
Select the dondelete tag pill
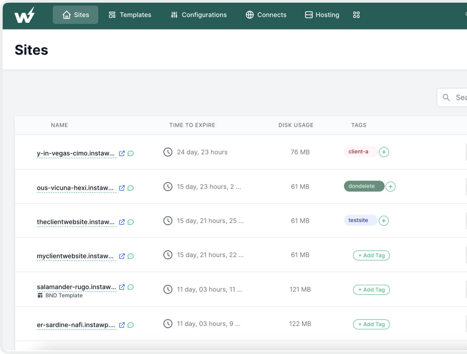click(364, 186)
